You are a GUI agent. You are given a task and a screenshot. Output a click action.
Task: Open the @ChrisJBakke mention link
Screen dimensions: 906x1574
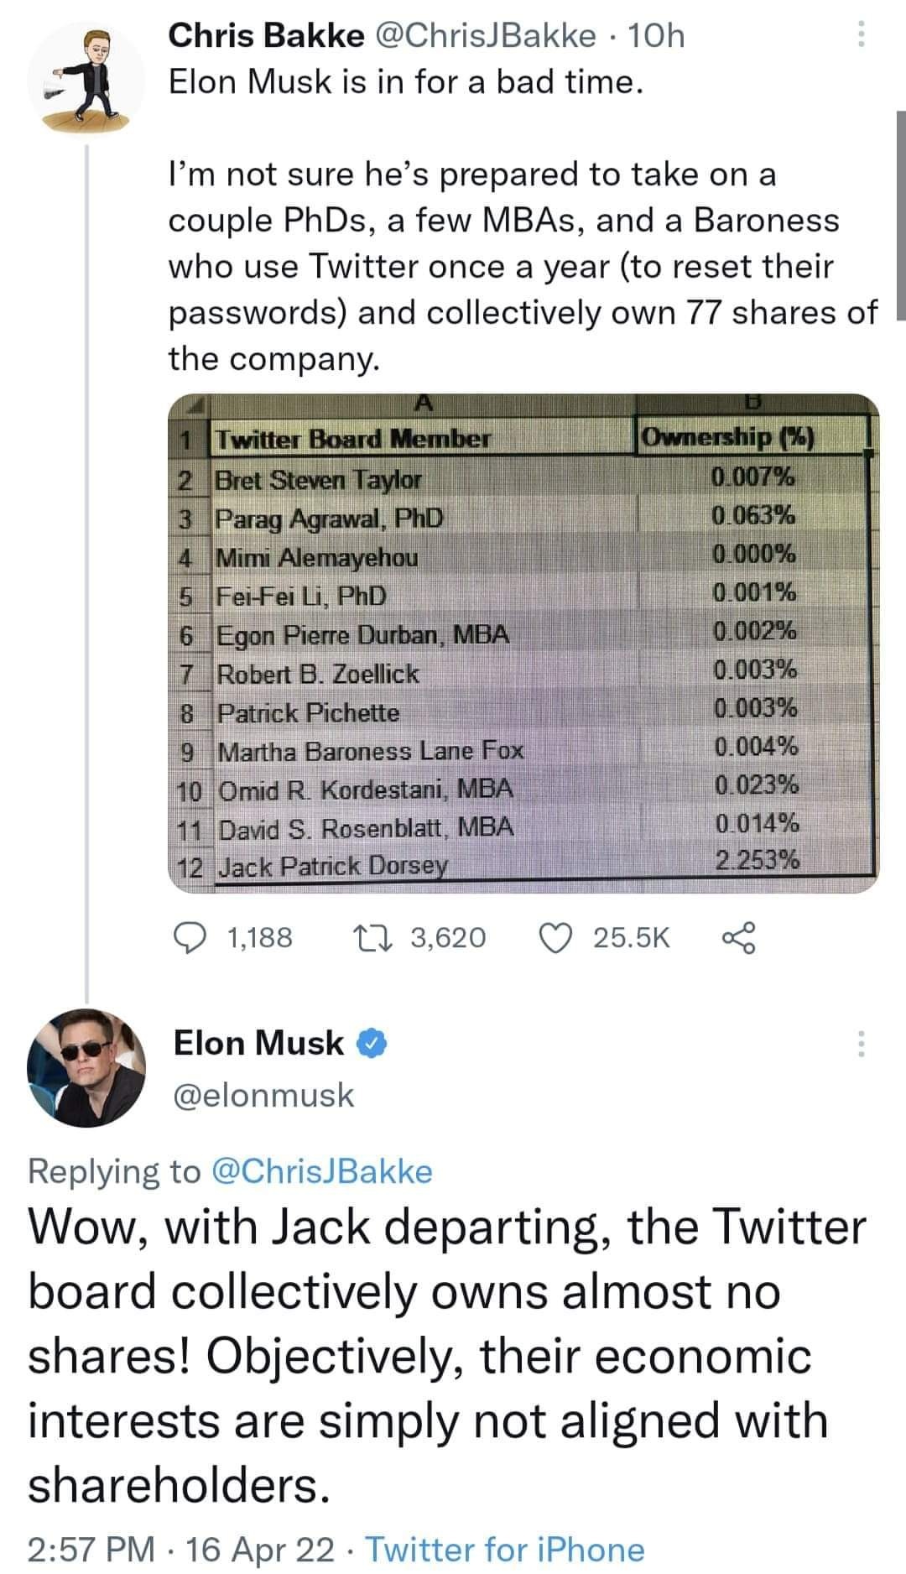pos(324,1170)
